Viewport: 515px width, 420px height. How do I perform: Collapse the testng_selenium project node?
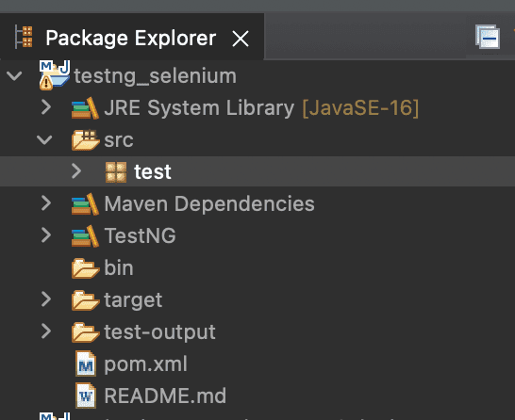14,75
